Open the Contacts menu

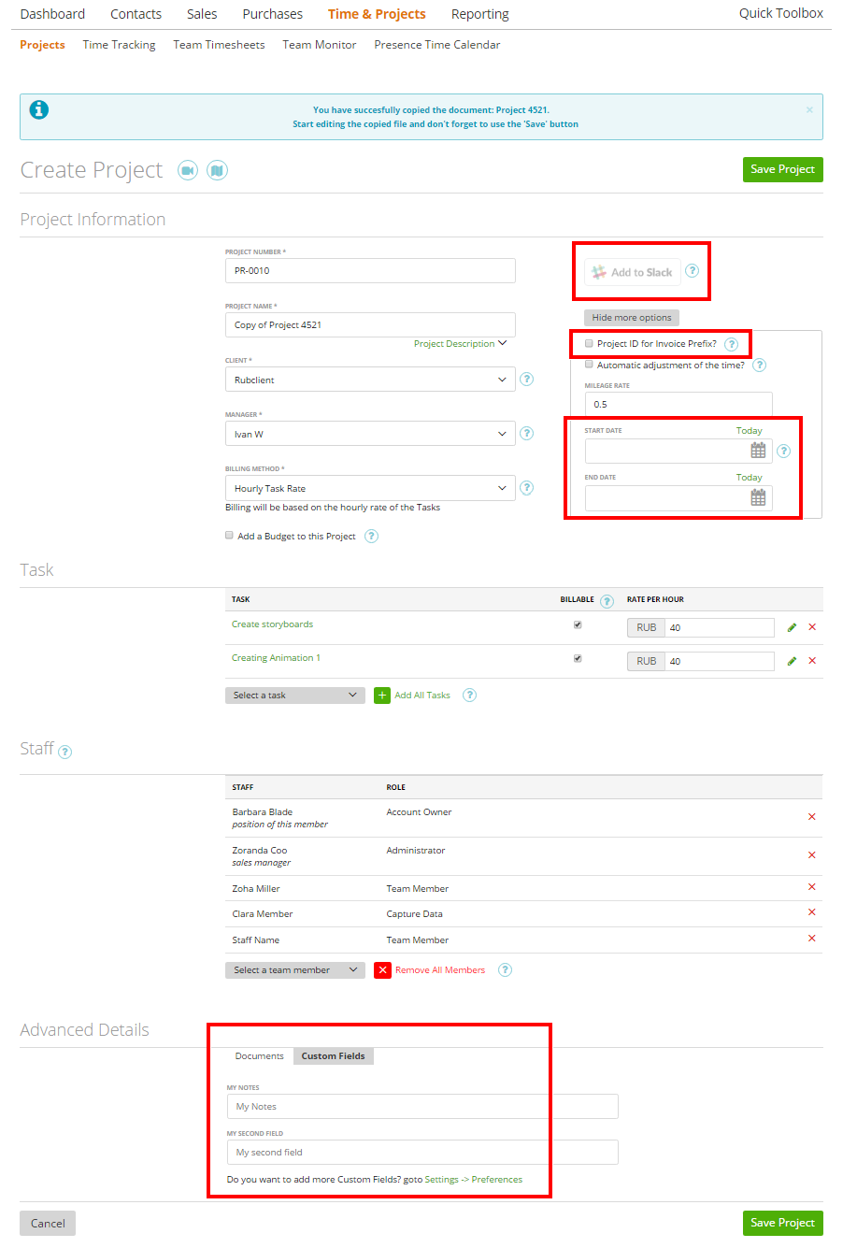pyautogui.click(x=136, y=14)
